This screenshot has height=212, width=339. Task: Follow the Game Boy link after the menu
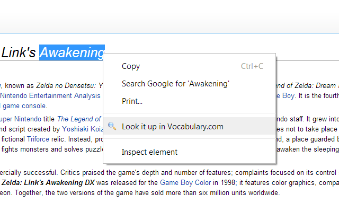[286, 95]
